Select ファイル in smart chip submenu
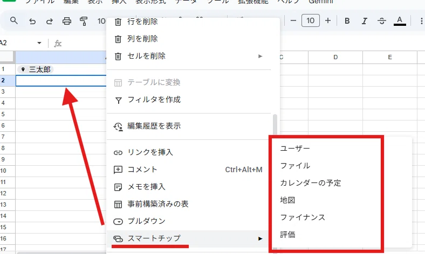Image resolution: width=425 pixels, height=254 pixels. 295,166
